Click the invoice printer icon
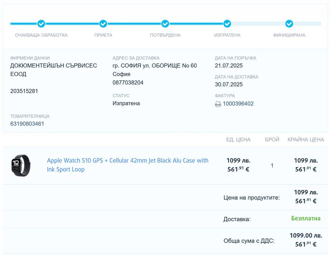The image size is (331, 258). (x=218, y=104)
